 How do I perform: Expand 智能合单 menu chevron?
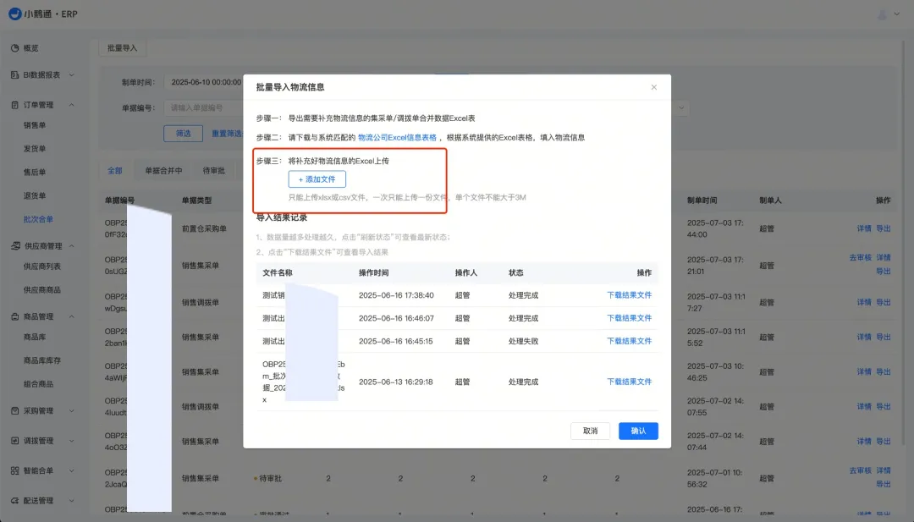click(x=72, y=470)
